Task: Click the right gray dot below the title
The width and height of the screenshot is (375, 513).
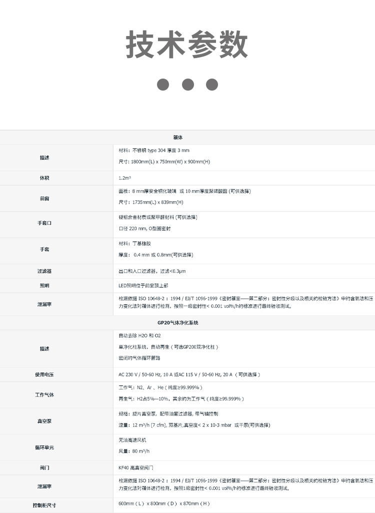Action: [x=212, y=84]
